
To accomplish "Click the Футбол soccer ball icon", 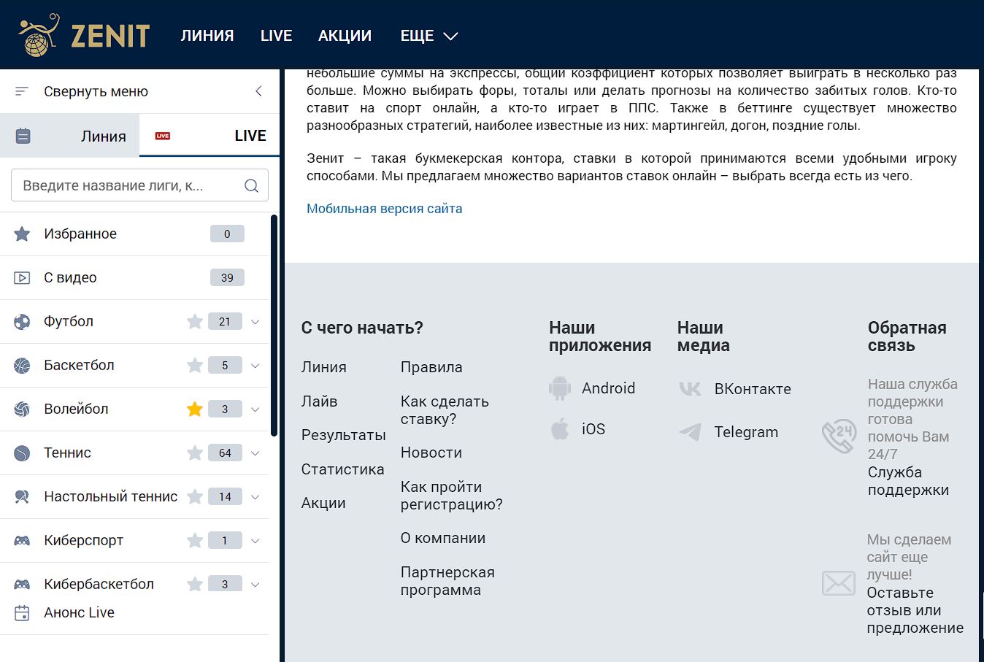I will click(22, 321).
